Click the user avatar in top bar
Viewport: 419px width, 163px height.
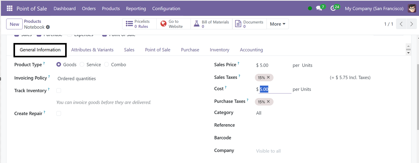[412, 8]
